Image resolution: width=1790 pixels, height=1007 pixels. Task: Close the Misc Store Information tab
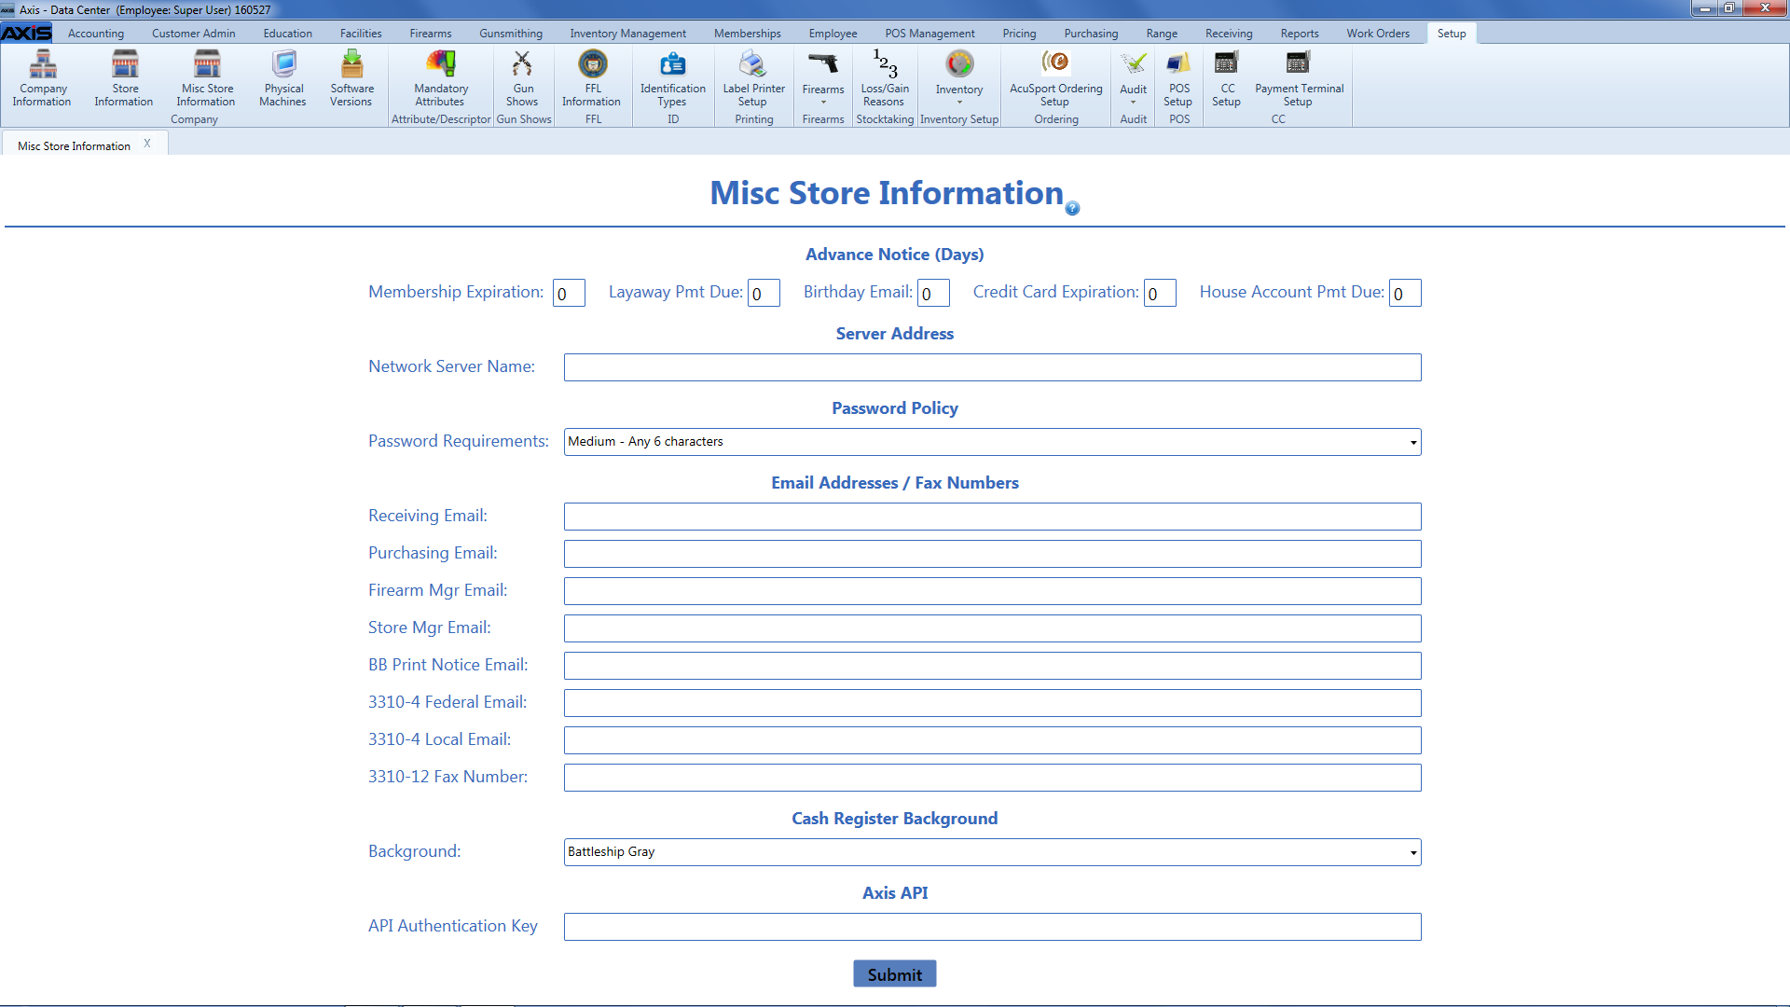tap(147, 144)
